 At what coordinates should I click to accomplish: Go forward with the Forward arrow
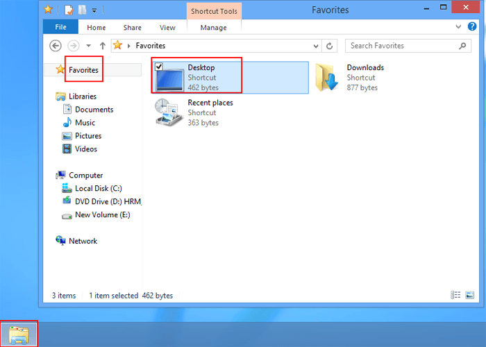click(x=74, y=46)
